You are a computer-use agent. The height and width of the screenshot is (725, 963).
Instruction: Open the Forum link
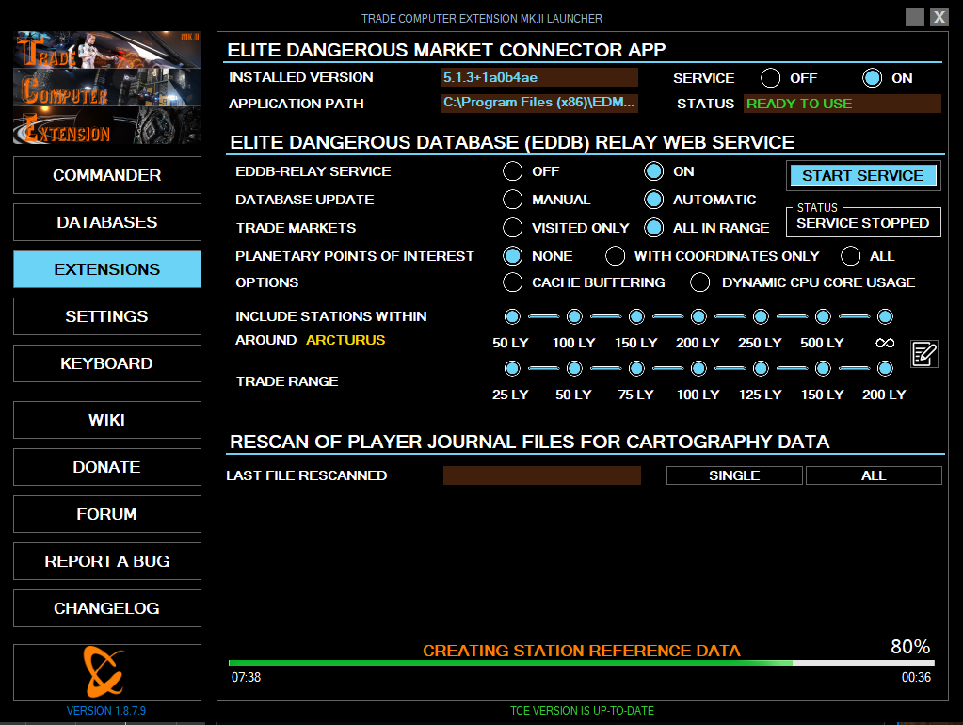[107, 514]
